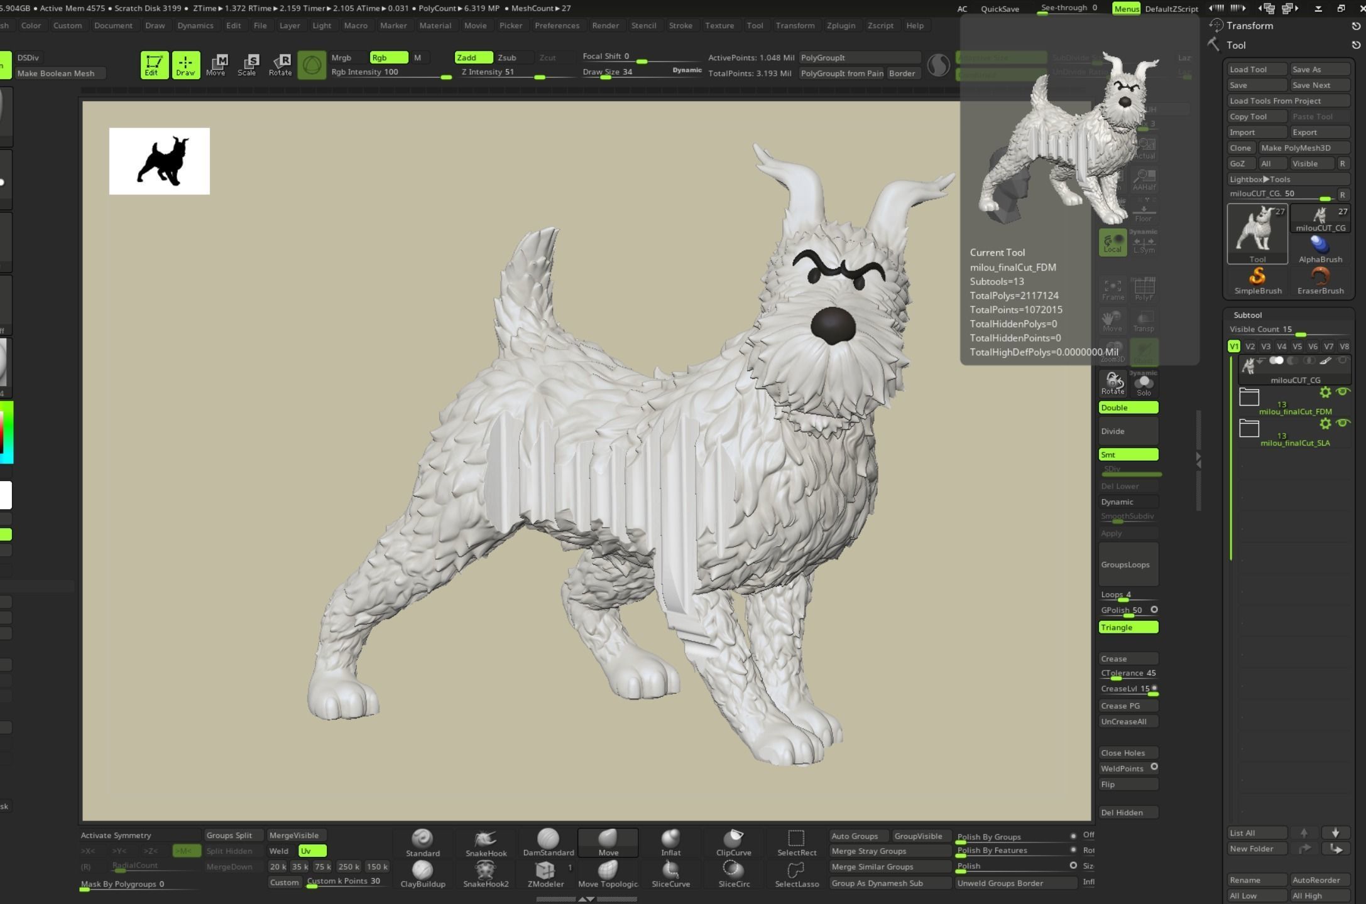This screenshot has width=1366, height=904.
Task: Open the current material sphere selector
Action: click(x=939, y=65)
